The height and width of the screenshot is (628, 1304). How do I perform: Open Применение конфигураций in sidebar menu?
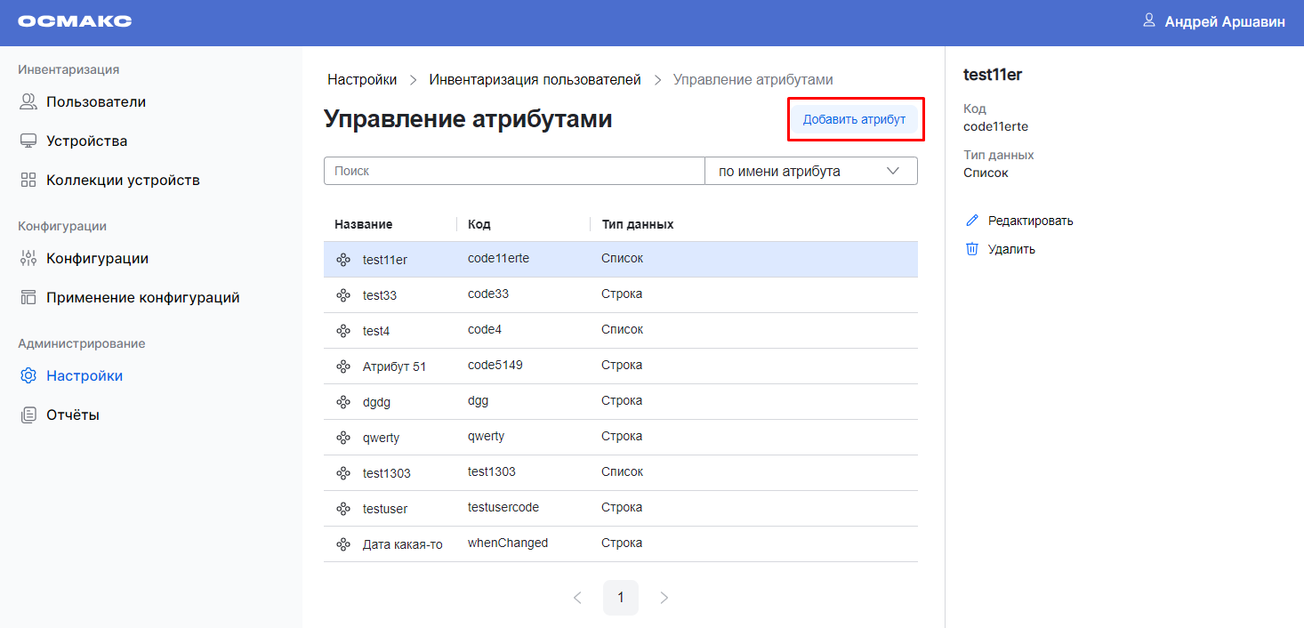[142, 298]
